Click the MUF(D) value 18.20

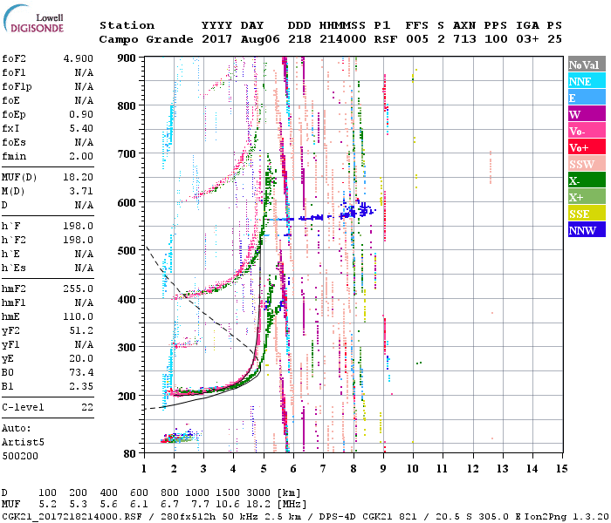click(x=79, y=177)
